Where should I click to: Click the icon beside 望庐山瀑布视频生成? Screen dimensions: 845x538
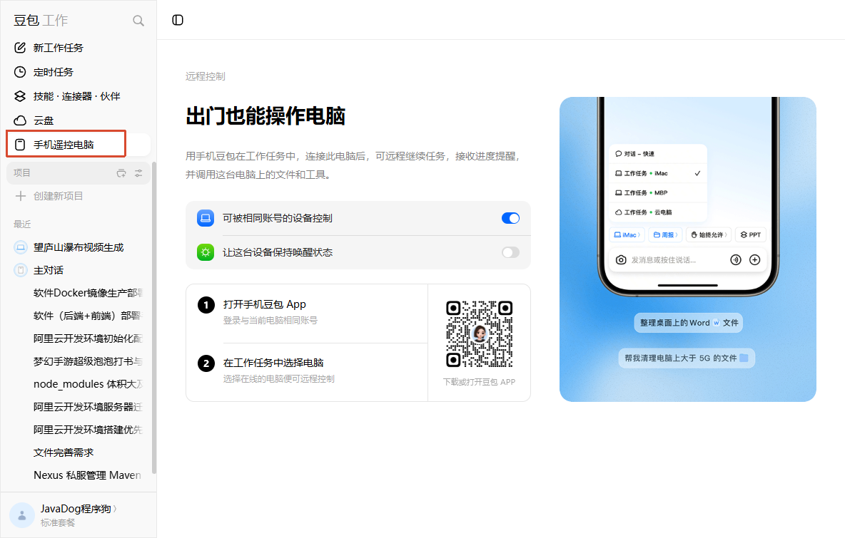[21, 247]
